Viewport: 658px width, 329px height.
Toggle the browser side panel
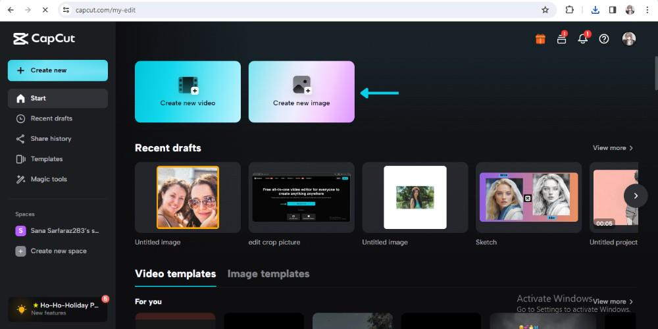(613, 10)
